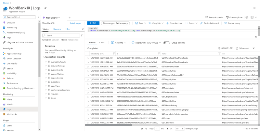Click the page number input box
The image size is (260, 131).
[x=157, y=129]
